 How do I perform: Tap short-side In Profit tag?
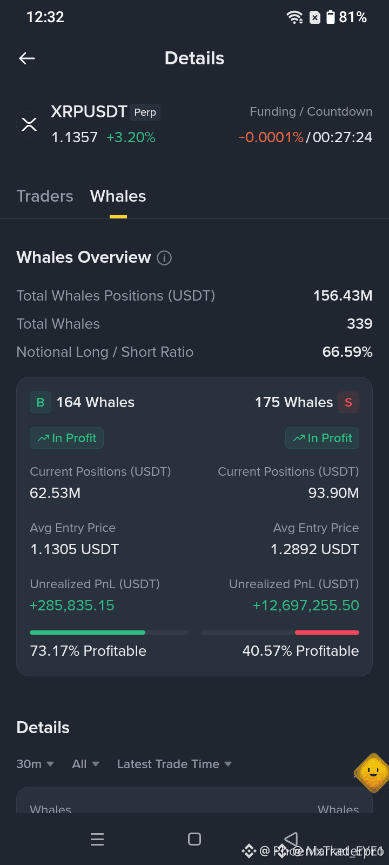click(322, 438)
